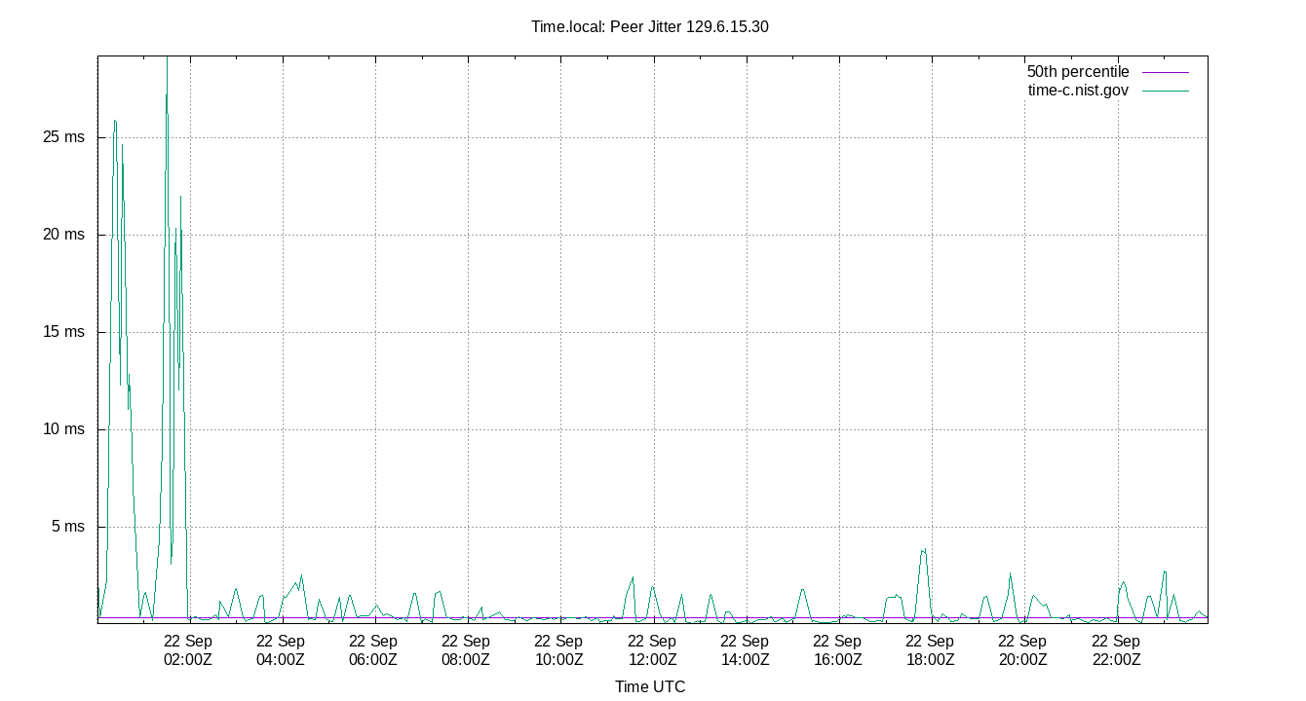Select the '5 ms' y-axis label
The image size is (1306, 701).
tap(68, 527)
